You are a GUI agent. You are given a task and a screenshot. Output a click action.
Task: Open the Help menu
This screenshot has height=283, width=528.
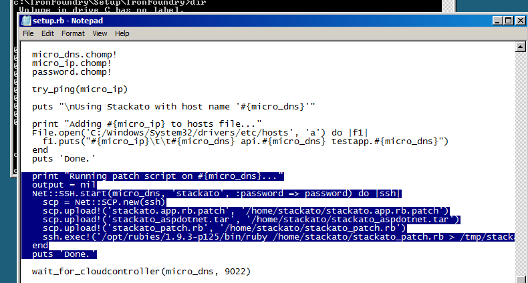[122, 33]
